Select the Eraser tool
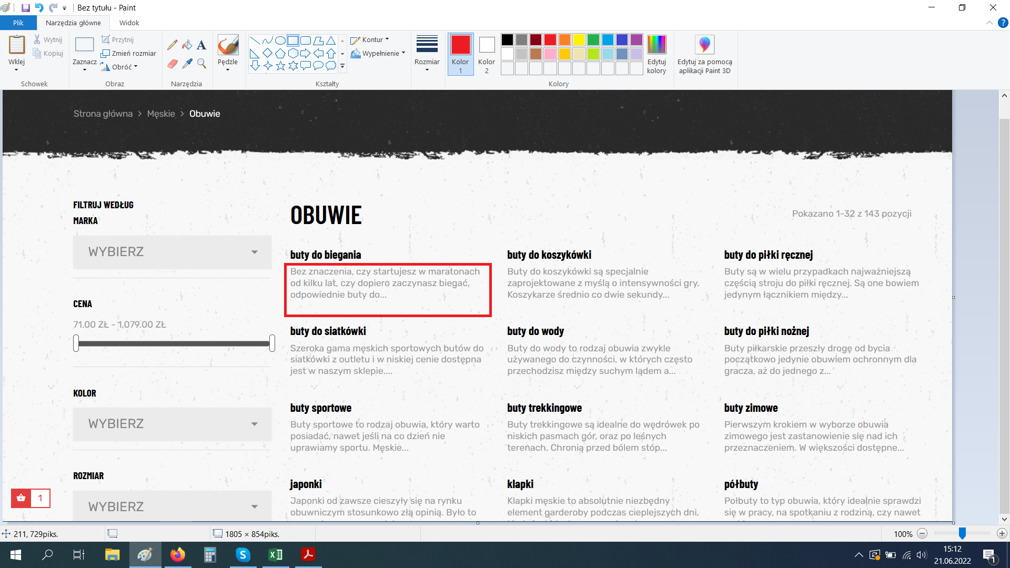Image resolution: width=1010 pixels, height=568 pixels. click(x=172, y=64)
